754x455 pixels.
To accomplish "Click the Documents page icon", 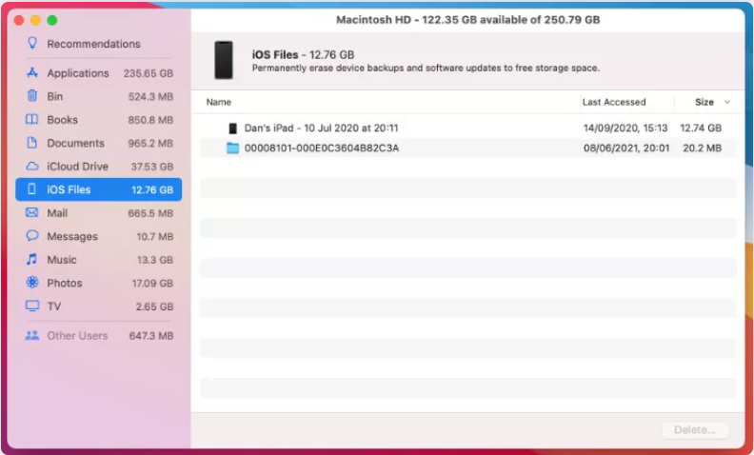I will point(31,143).
